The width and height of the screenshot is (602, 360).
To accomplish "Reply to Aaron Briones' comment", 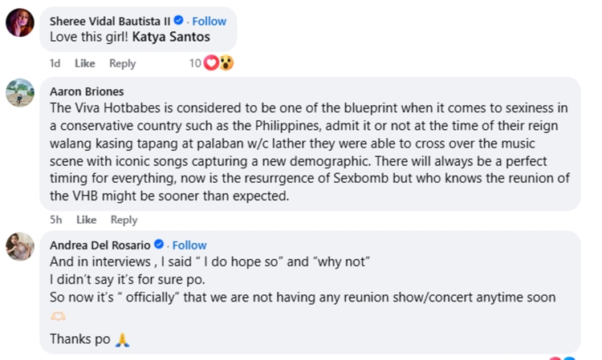I will (124, 220).
